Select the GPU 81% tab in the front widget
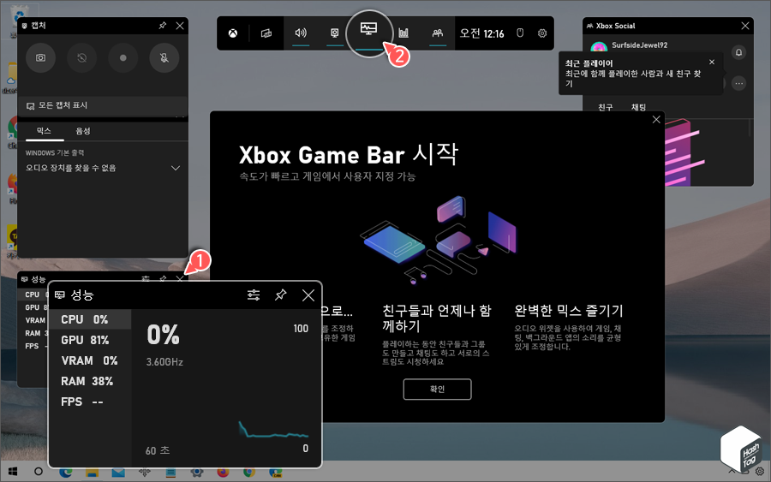The width and height of the screenshot is (771, 482). 91,340
